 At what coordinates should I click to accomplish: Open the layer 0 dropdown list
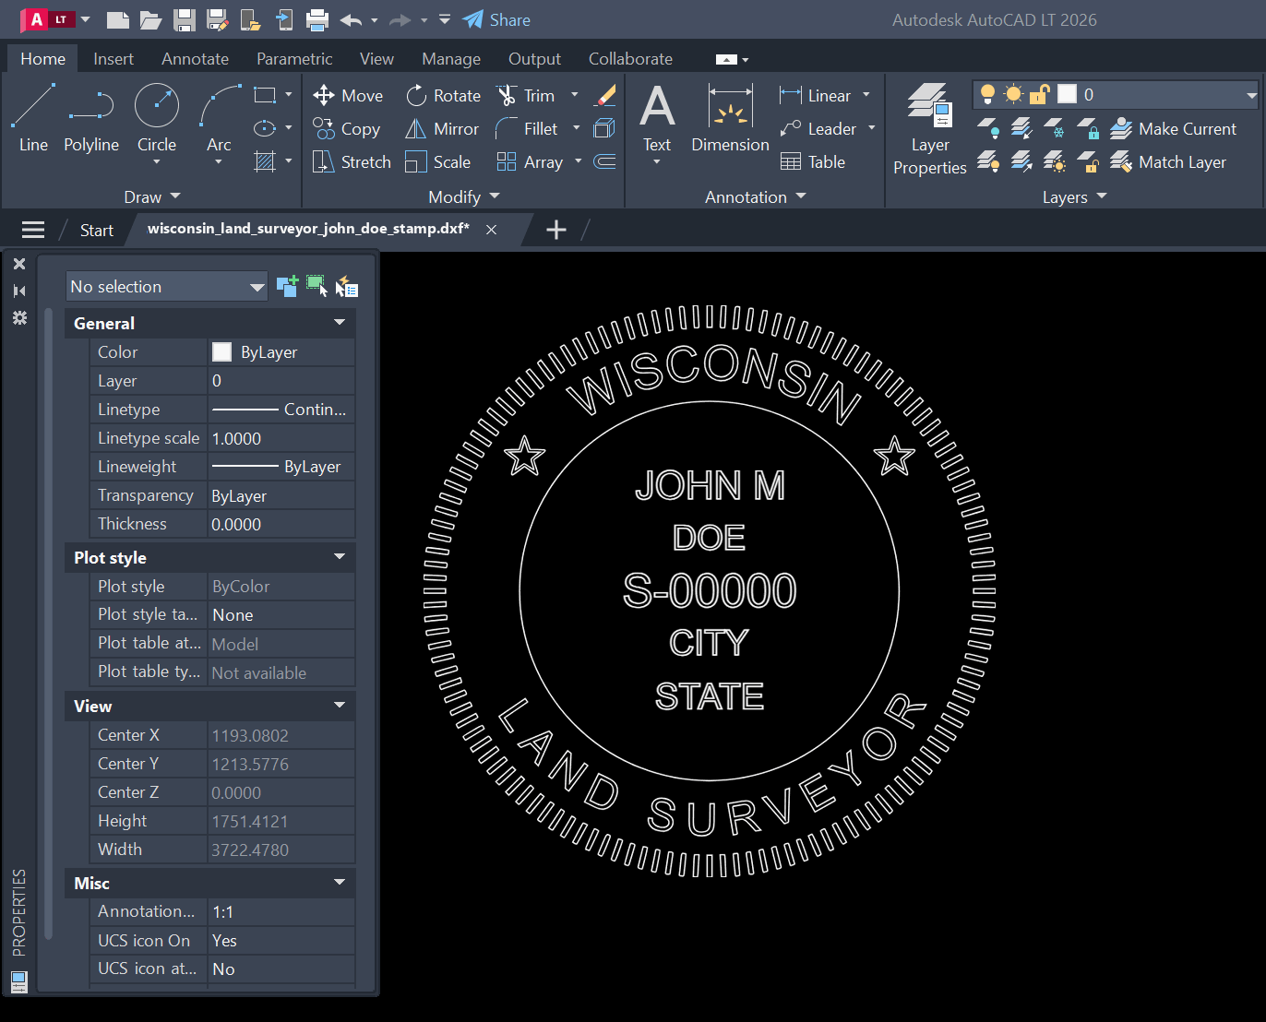(x=1251, y=94)
